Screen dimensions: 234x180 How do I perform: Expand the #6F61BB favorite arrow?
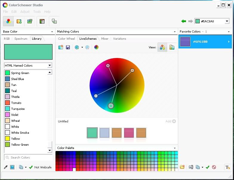(229, 42)
